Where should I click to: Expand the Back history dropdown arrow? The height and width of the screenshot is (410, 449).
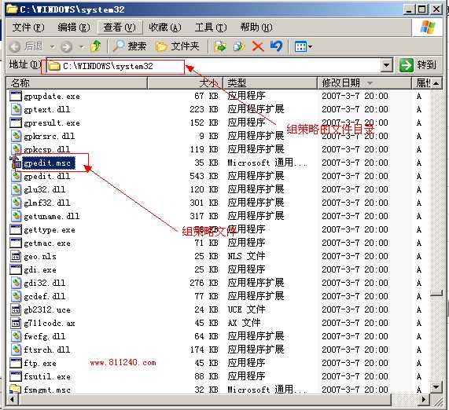[53, 46]
